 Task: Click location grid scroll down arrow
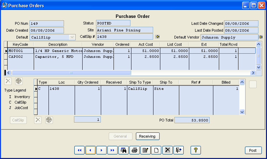tap(242, 112)
